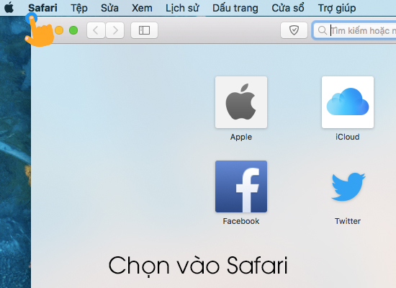Focus the Tìm kiếm address field
Viewport: 396px width, 288px height.
354,30
